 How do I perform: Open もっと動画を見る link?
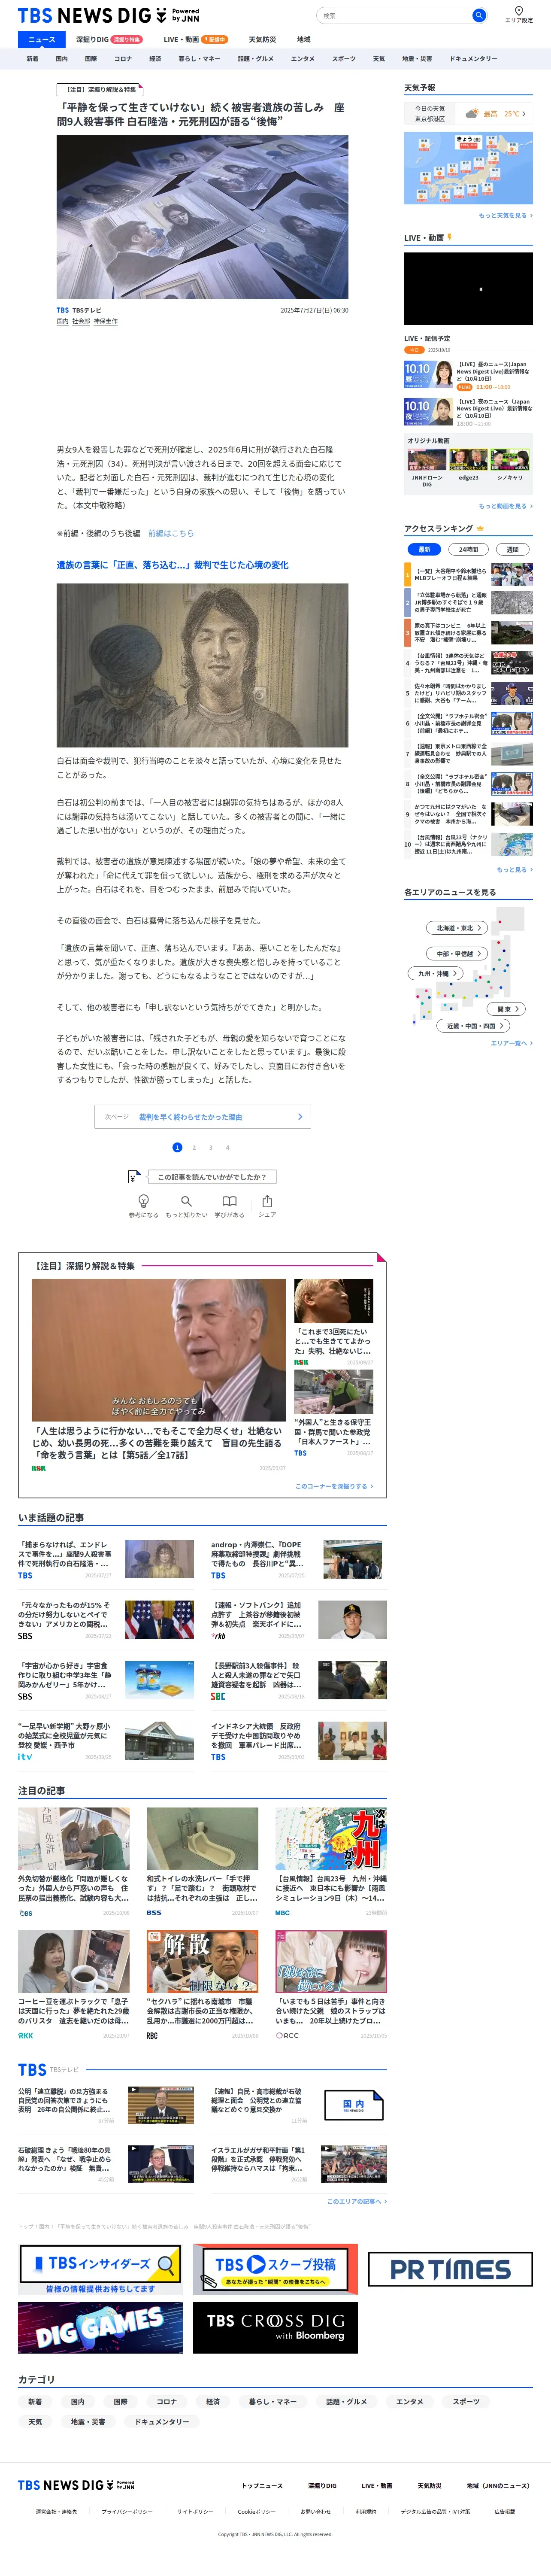pyautogui.click(x=505, y=506)
